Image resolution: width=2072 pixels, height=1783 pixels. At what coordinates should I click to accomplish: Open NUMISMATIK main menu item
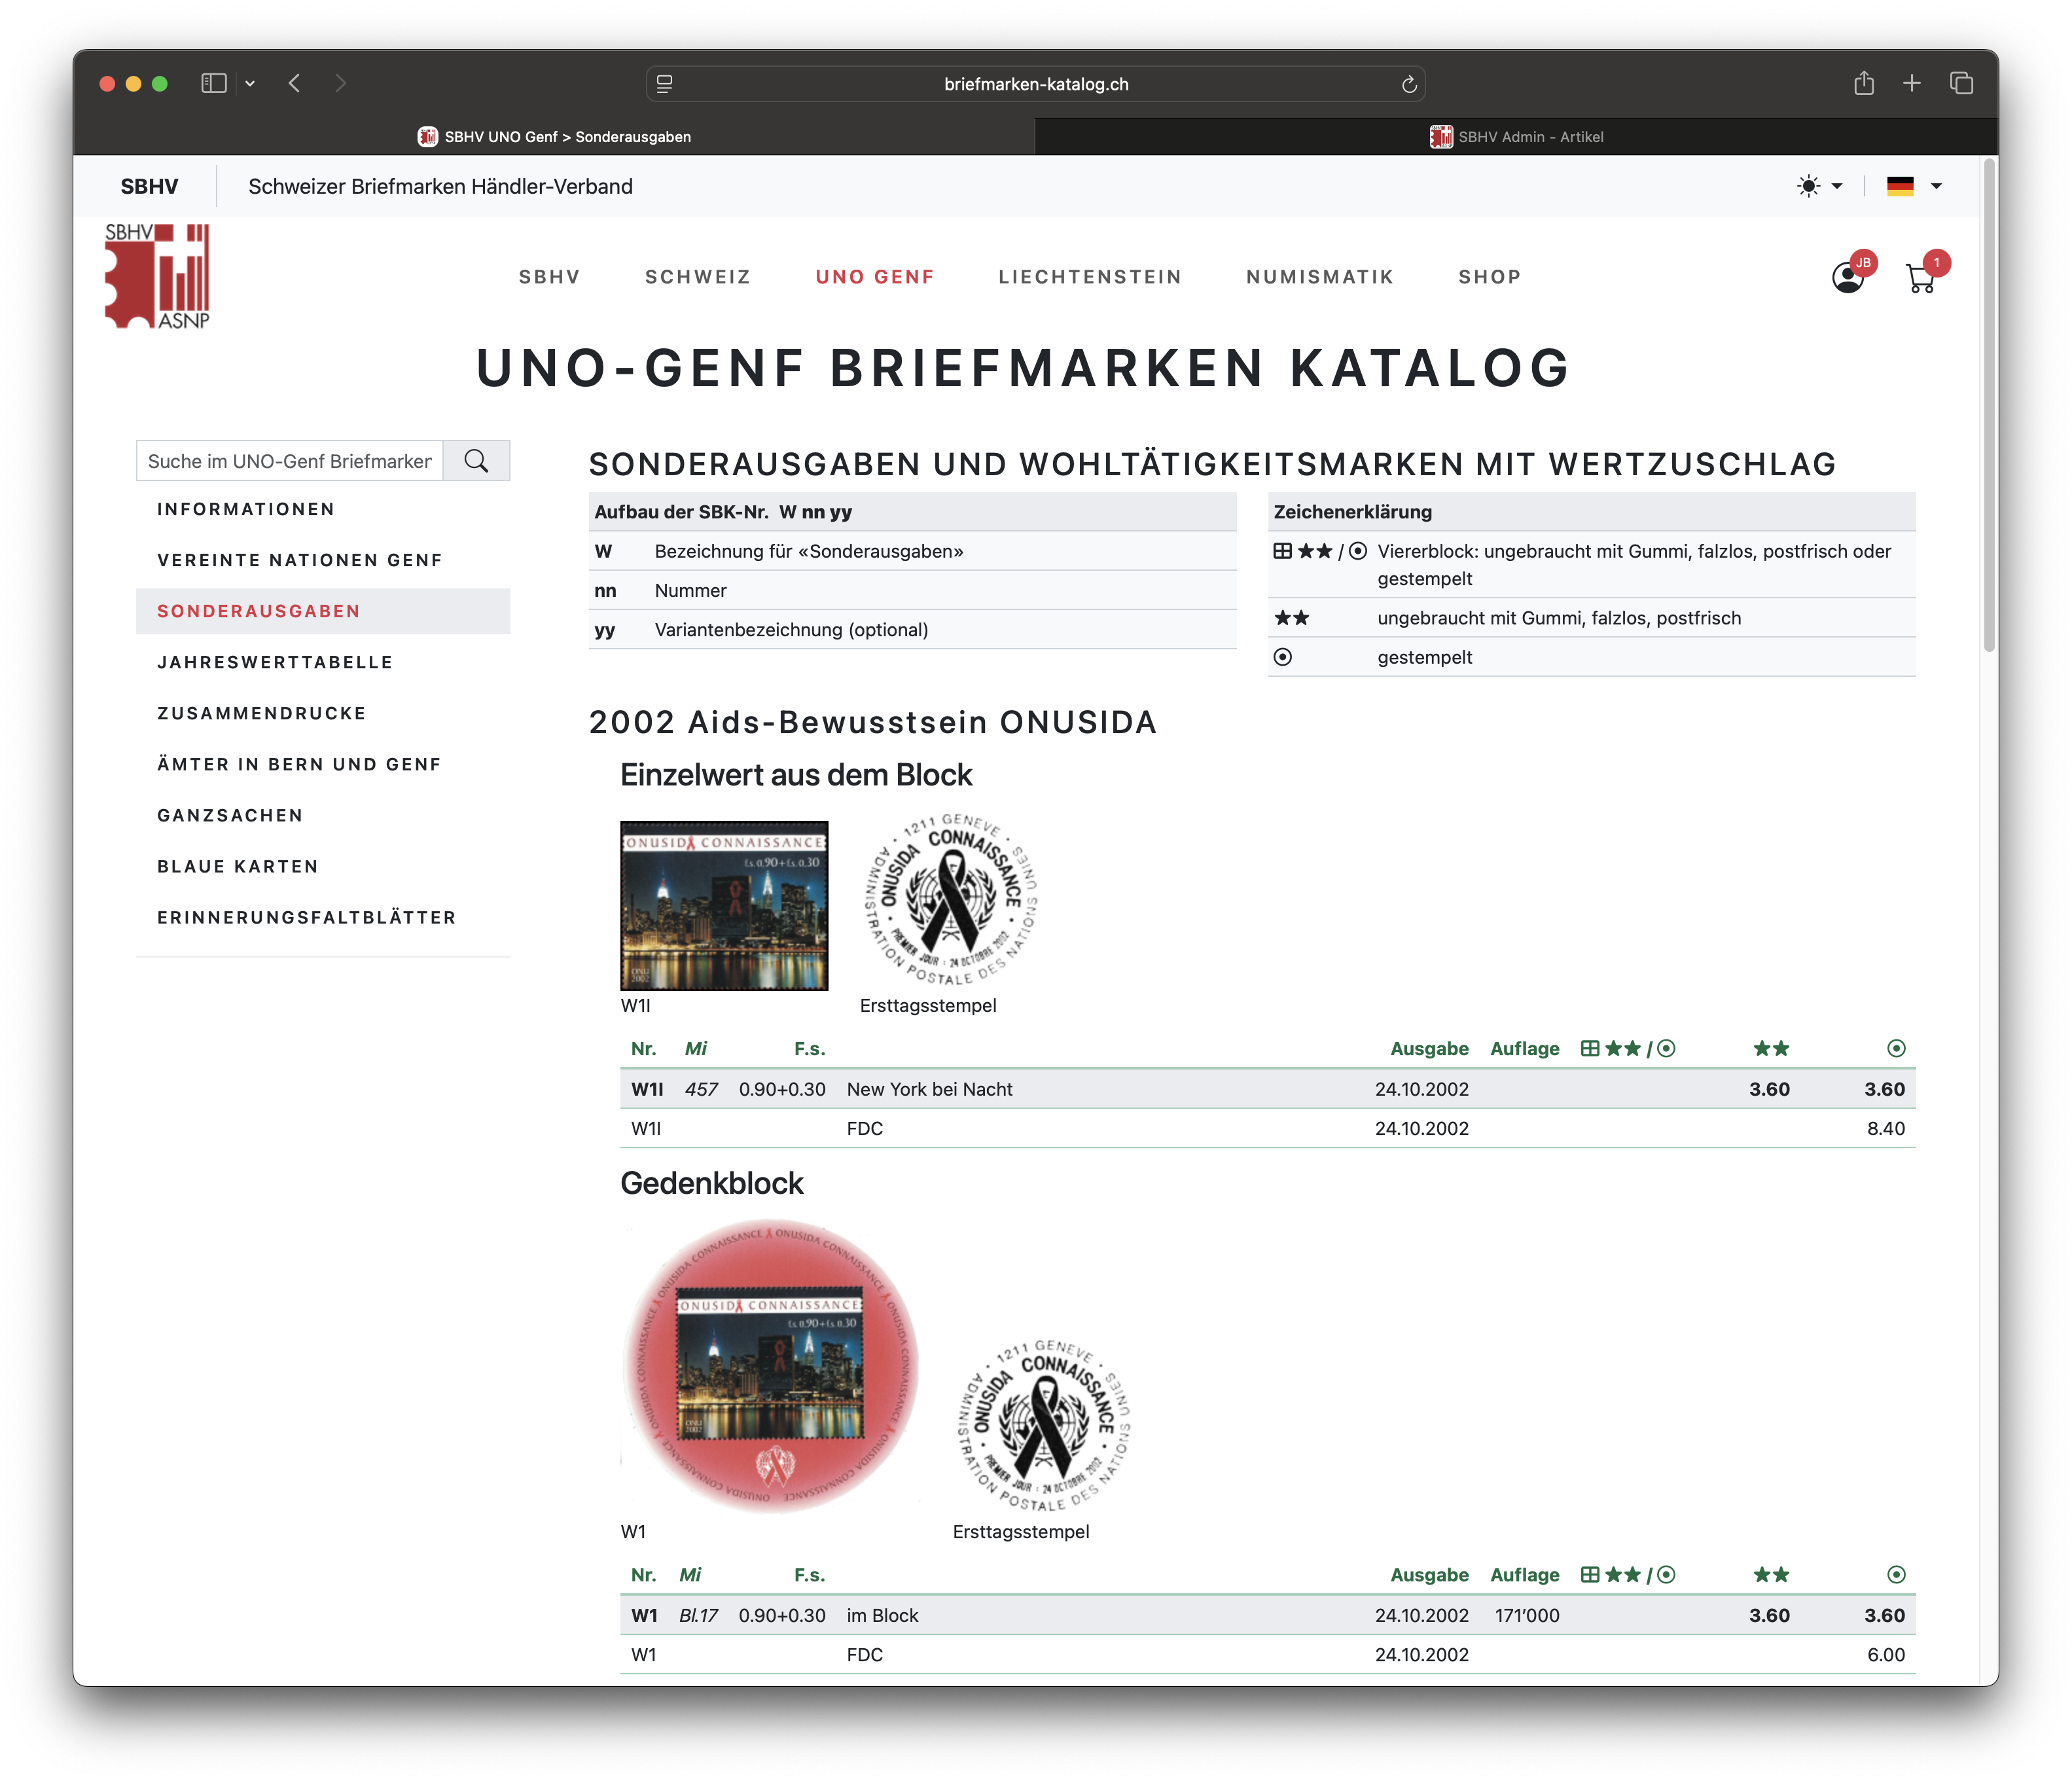pos(1320,277)
